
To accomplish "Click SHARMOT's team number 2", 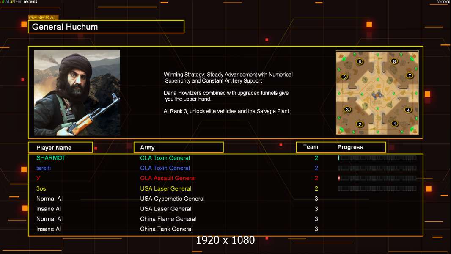I will coord(316,158).
